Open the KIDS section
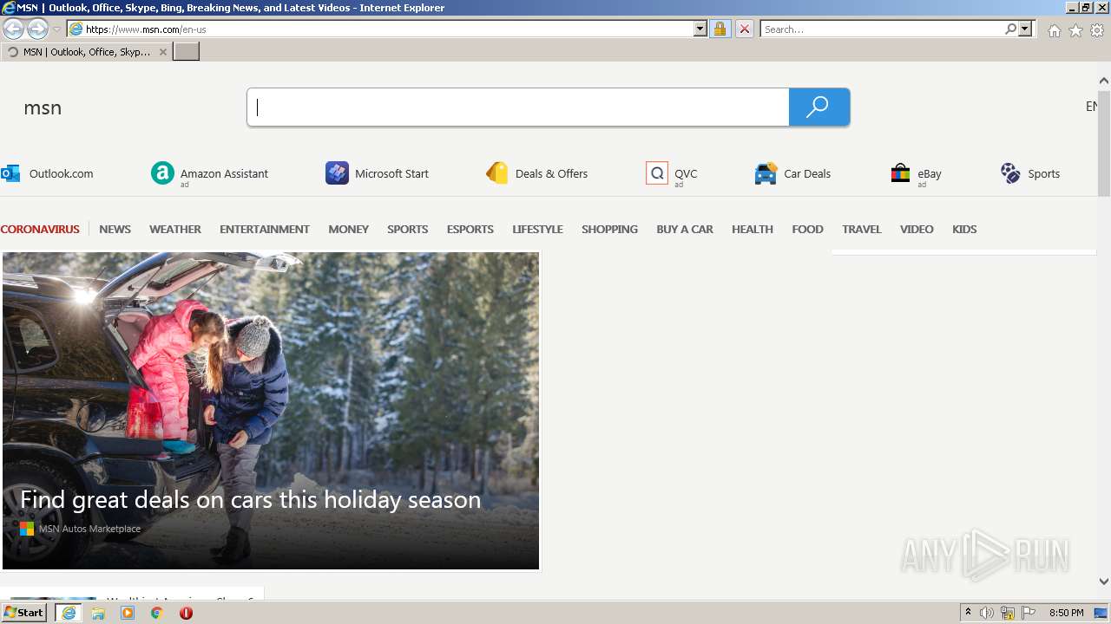 pos(964,229)
